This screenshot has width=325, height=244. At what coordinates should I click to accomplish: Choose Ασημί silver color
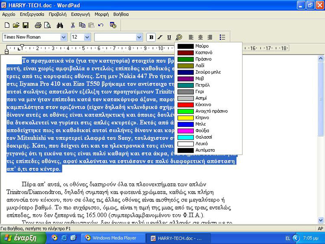pyautogui.click(x=208, y=98)
